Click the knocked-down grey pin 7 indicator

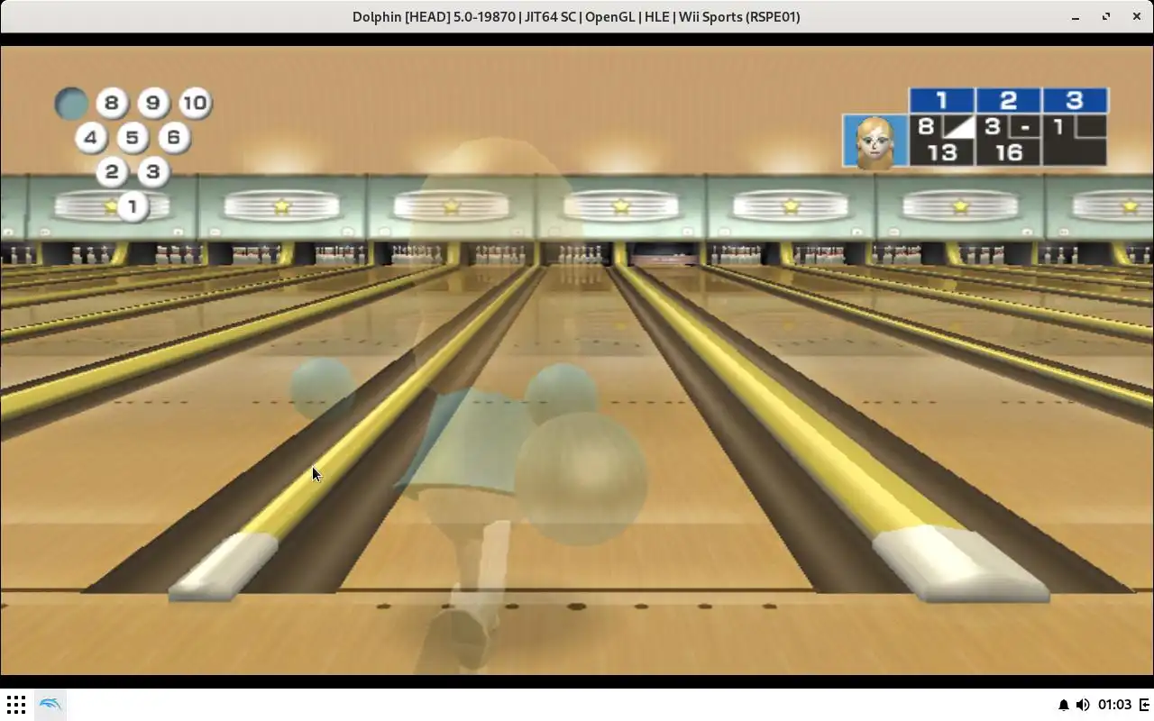(x=70, y=104)
